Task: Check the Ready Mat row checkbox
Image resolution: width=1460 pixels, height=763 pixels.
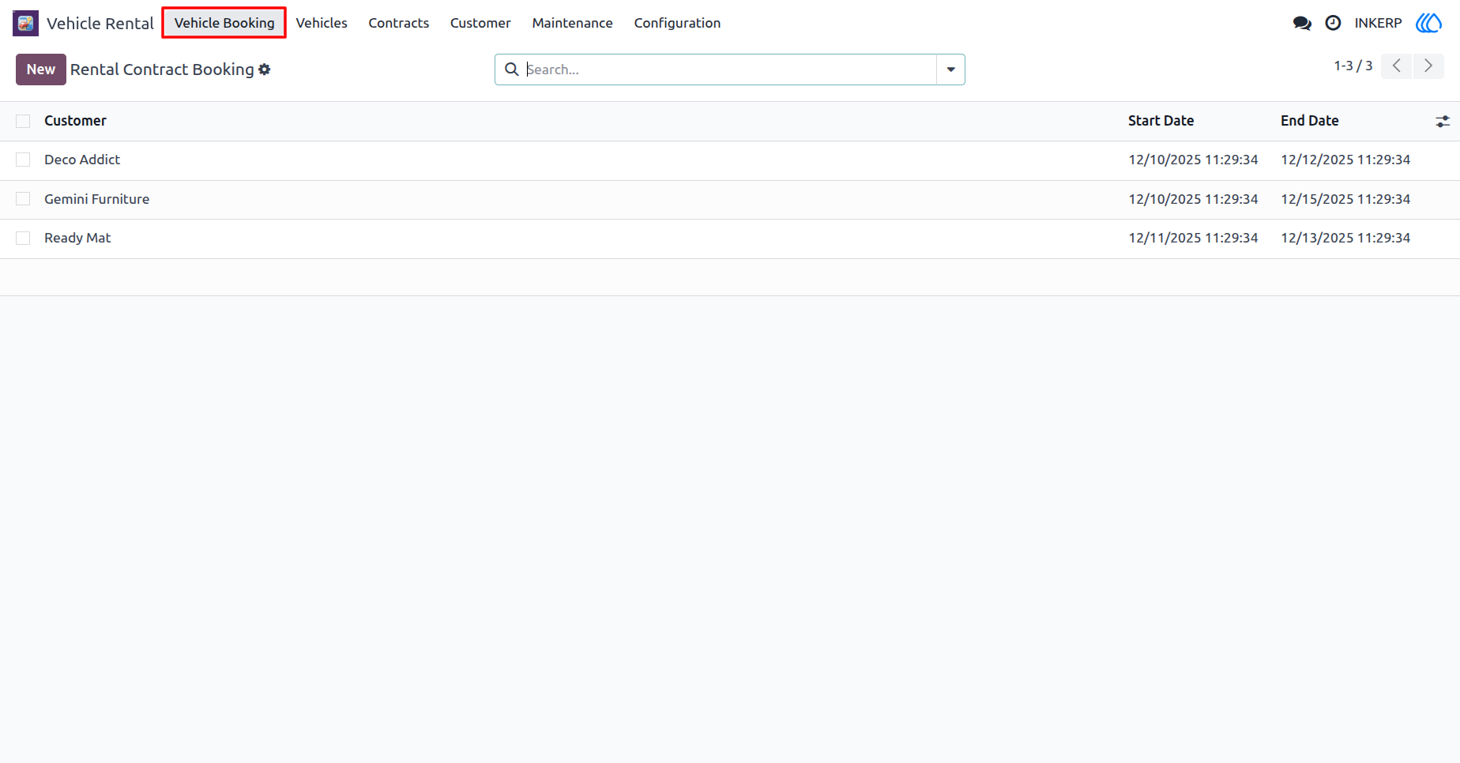Action: click(23, 238)
